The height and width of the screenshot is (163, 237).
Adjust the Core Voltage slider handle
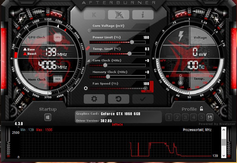[x=90, y=31]
